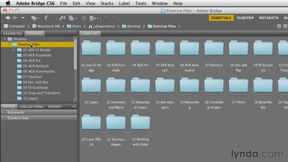The image size is (288, 162).
Task: Switch to the METADATA workspace
Action: (x=269, y=18)
